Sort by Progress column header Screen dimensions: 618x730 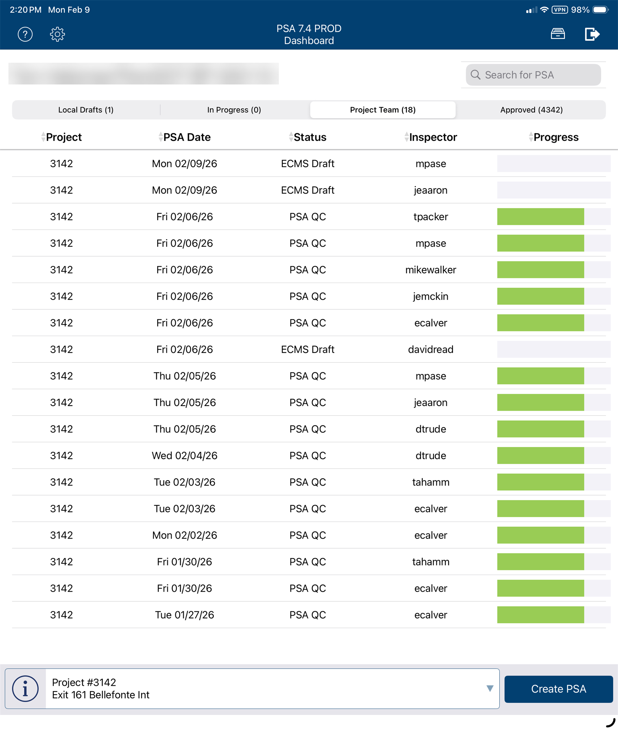pos(553,137)
